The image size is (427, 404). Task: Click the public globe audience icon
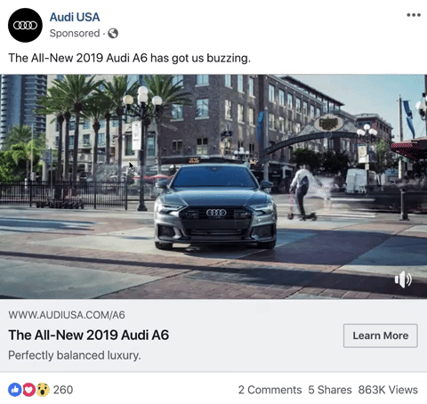click(x=113, y=33)
